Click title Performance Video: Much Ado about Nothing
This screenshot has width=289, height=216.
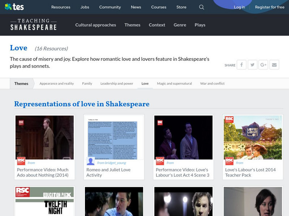43,172
